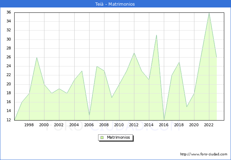Click the Matrimonios legend label
This screenshot has height=160, width=231.
[118, 137]
